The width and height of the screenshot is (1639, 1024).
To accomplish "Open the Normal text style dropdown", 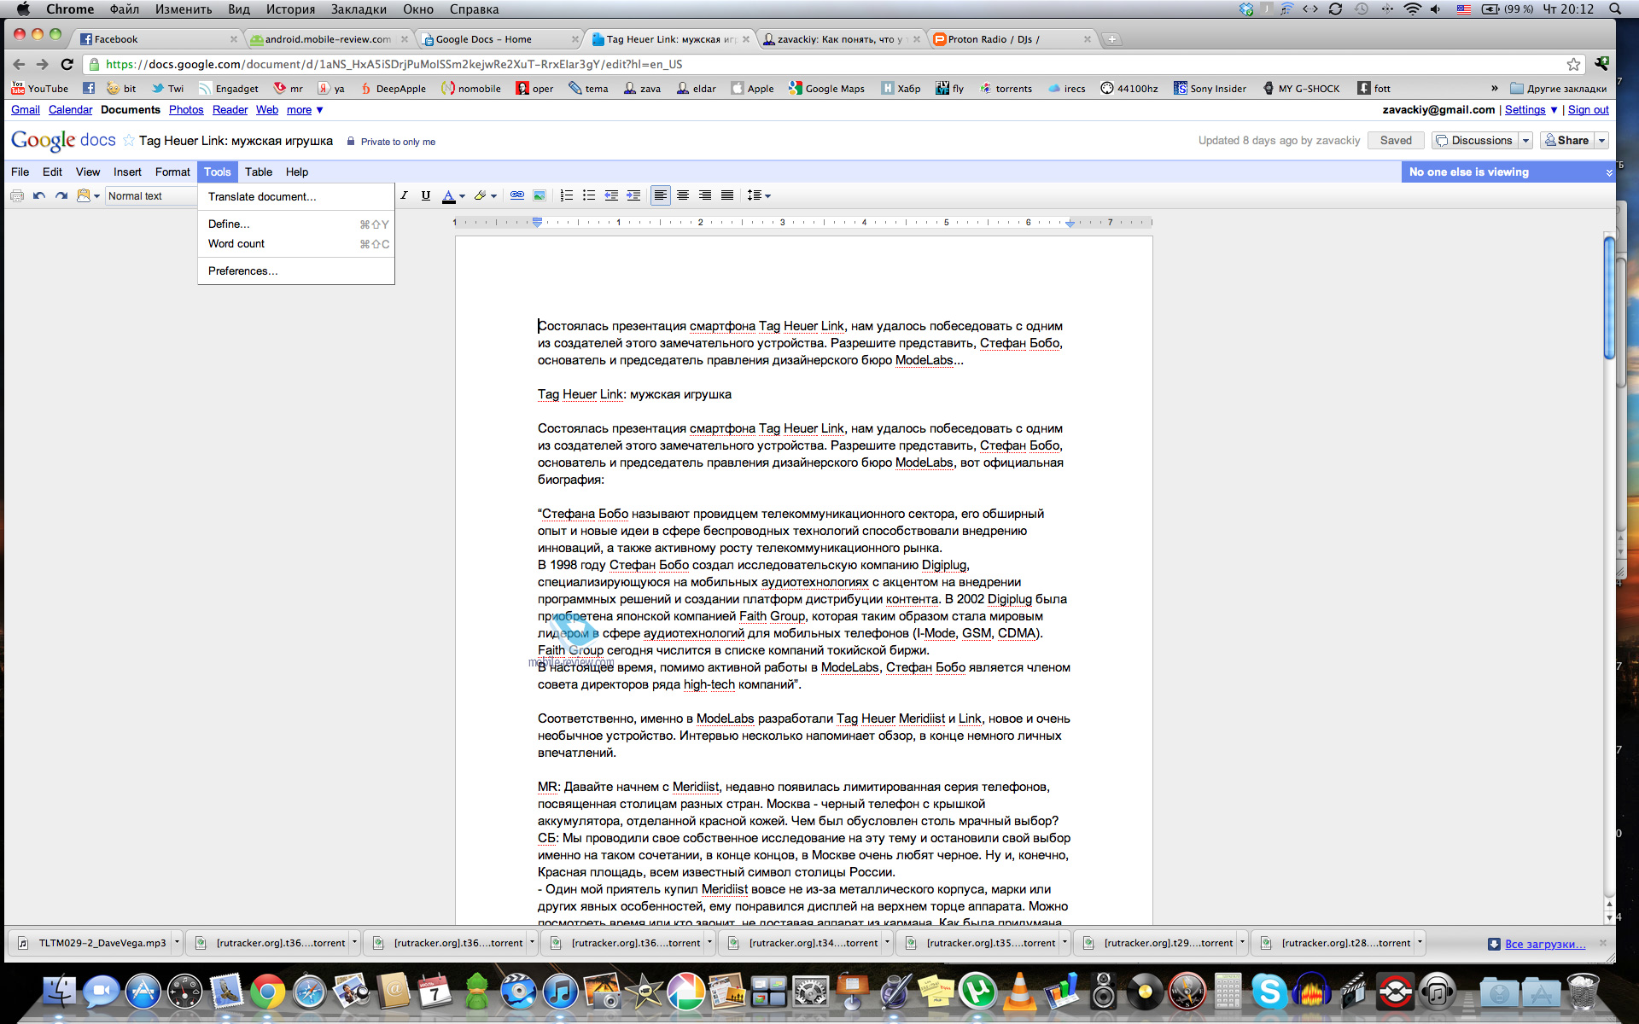I will click(150, 196).
